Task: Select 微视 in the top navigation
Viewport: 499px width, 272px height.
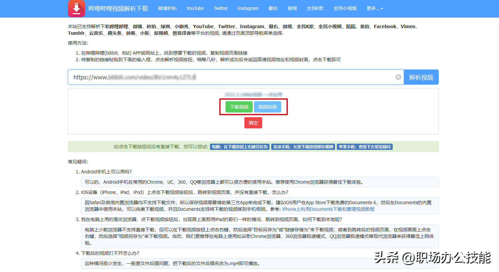Action: pos(292,8)
